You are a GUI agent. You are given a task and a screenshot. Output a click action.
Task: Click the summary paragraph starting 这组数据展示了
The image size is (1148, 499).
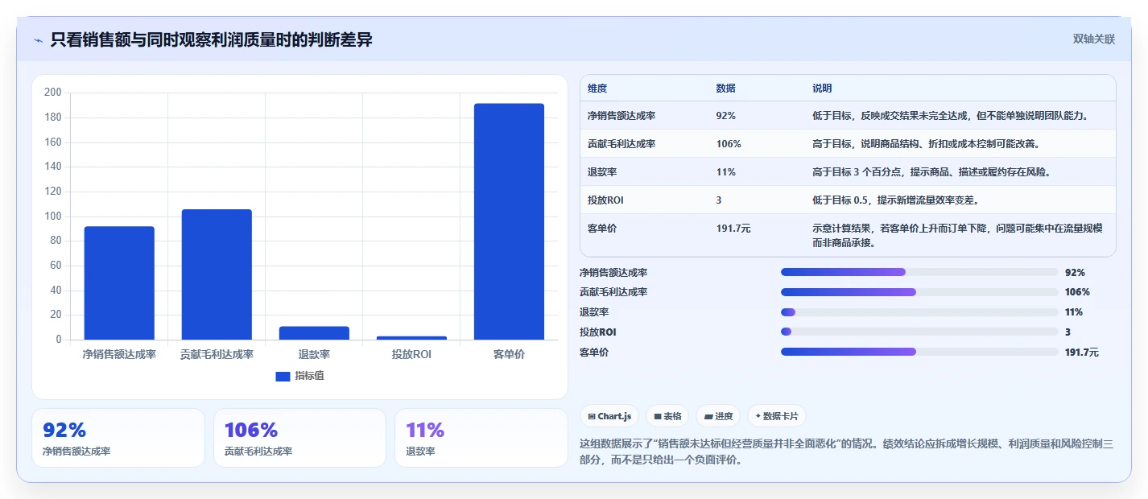[x=846, y=452]
